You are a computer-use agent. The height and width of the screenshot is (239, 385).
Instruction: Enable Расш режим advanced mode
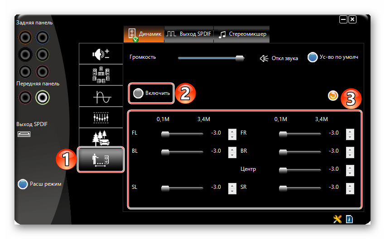click(23, 184)
